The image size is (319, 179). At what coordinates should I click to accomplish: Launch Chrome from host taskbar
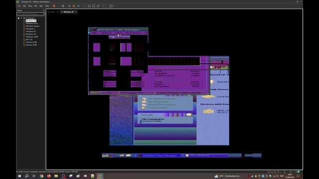[41, 176]
